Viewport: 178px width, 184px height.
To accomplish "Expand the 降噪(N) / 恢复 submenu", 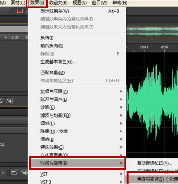I will (x=77, y=131).
